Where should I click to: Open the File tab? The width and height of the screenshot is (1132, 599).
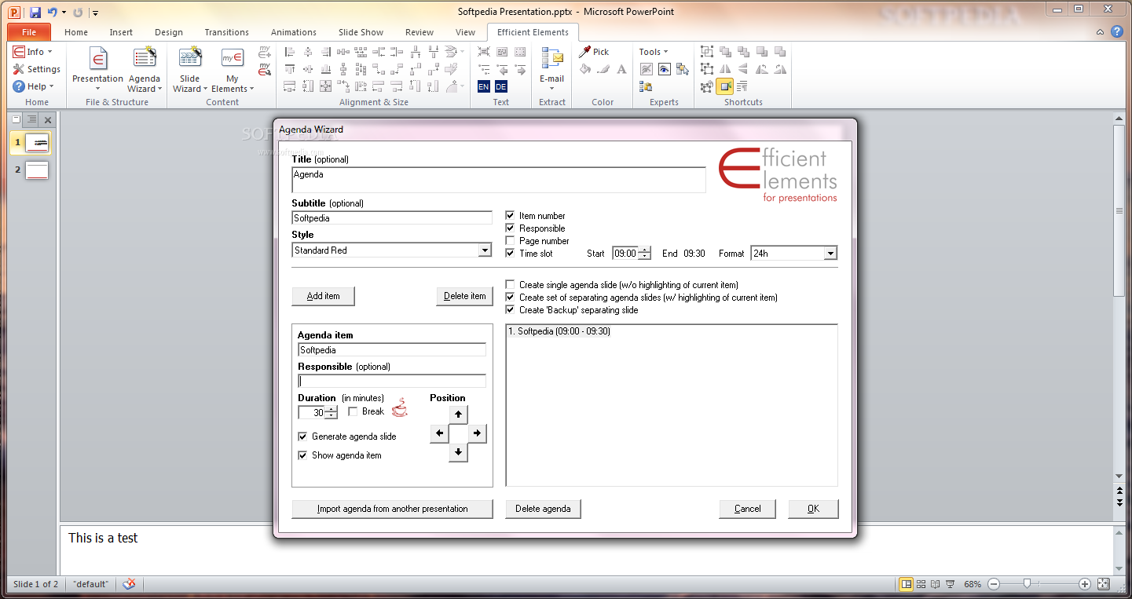[x=29, y=32]
